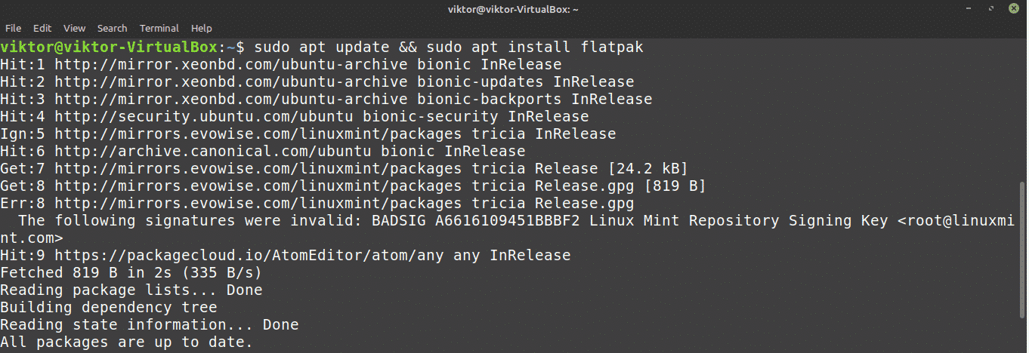Minimize the terminal window
Screen dimensions: 1029x353
[969, 8]
